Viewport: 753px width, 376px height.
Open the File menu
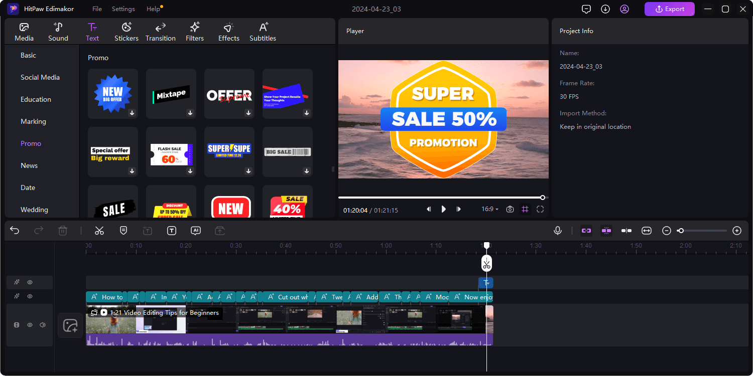[97, 9]
